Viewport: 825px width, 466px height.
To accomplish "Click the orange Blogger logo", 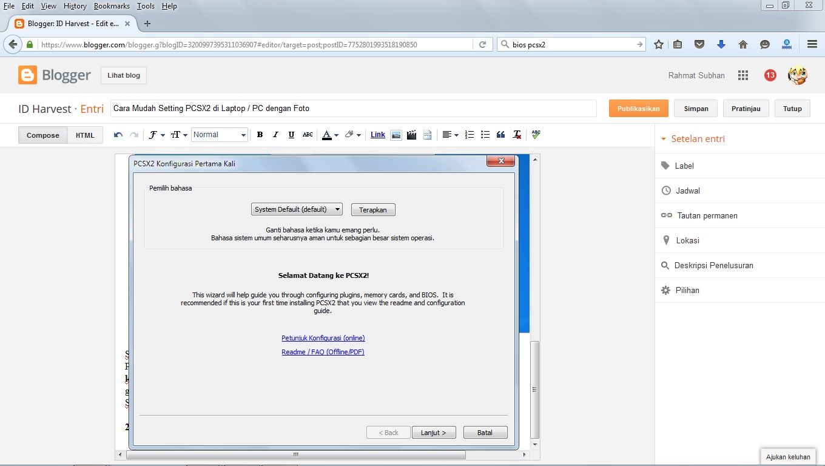I will pyautogui.click(x=27, y=75).
